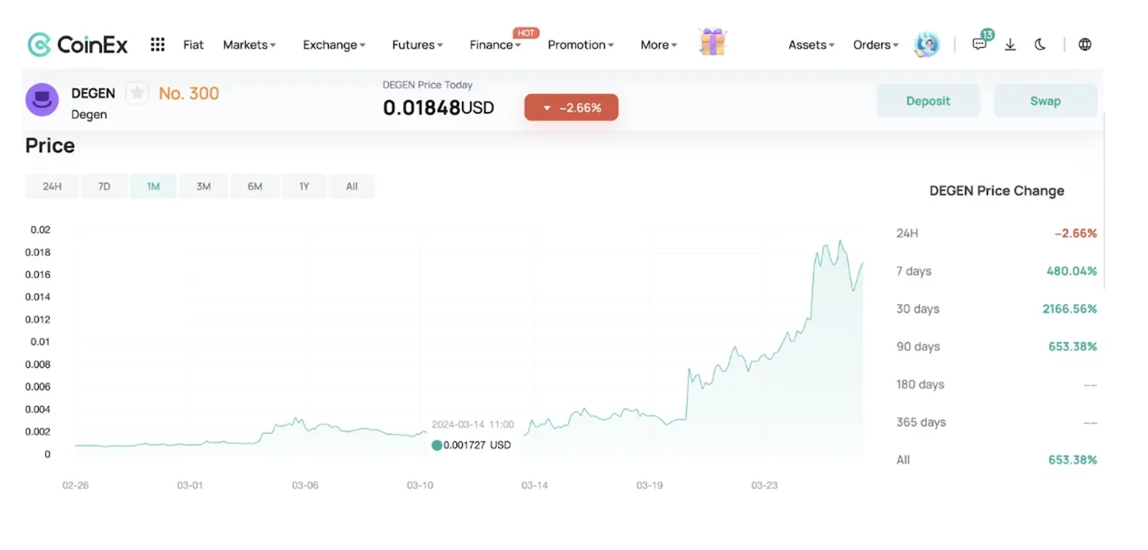Click the 365 days row label
This screenshot has height=550, width=1148.
pos(921,422)
